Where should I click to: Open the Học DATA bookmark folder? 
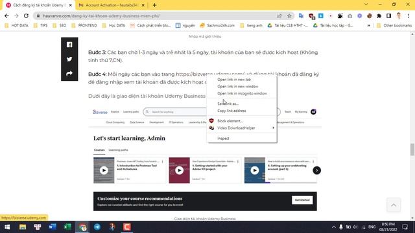(x=113, y=26)
